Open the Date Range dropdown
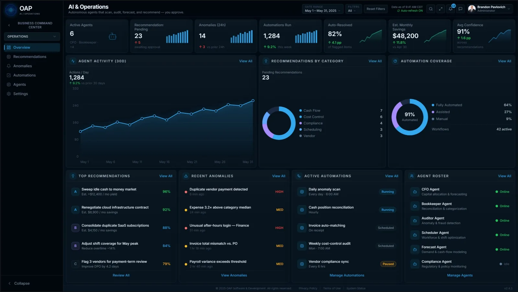The width and height of the screenshot is (518, 292). click(322, 9)
